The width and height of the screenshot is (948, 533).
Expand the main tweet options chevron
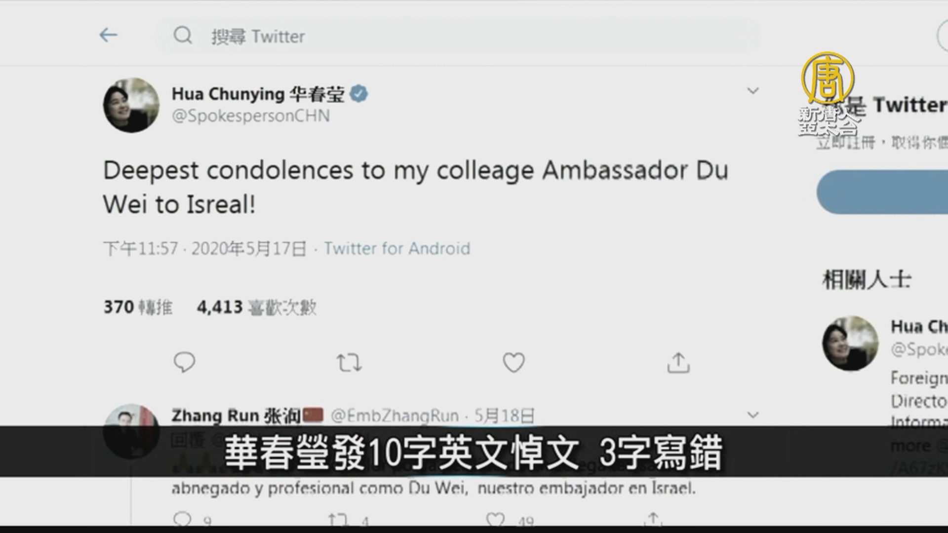click(752, 91)
